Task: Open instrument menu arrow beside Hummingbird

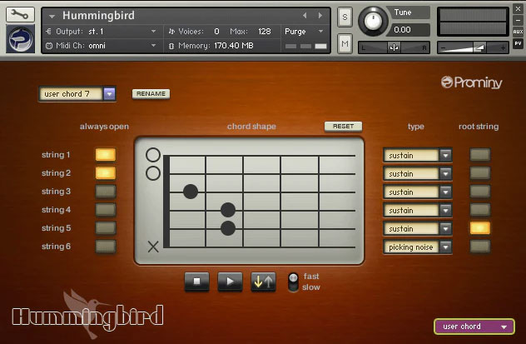Action: pos(52,16)
